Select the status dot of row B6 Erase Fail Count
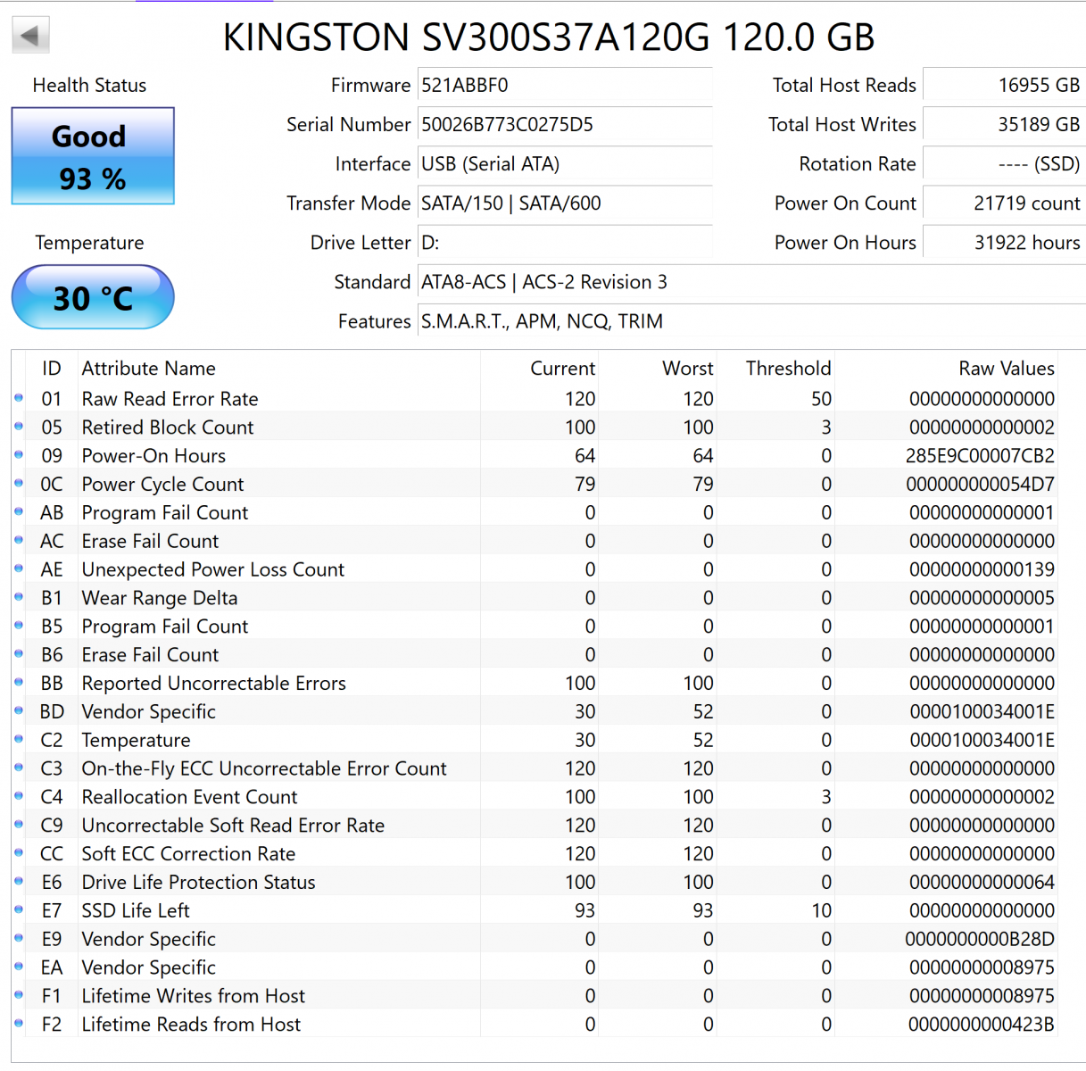 tap(19, 654)
